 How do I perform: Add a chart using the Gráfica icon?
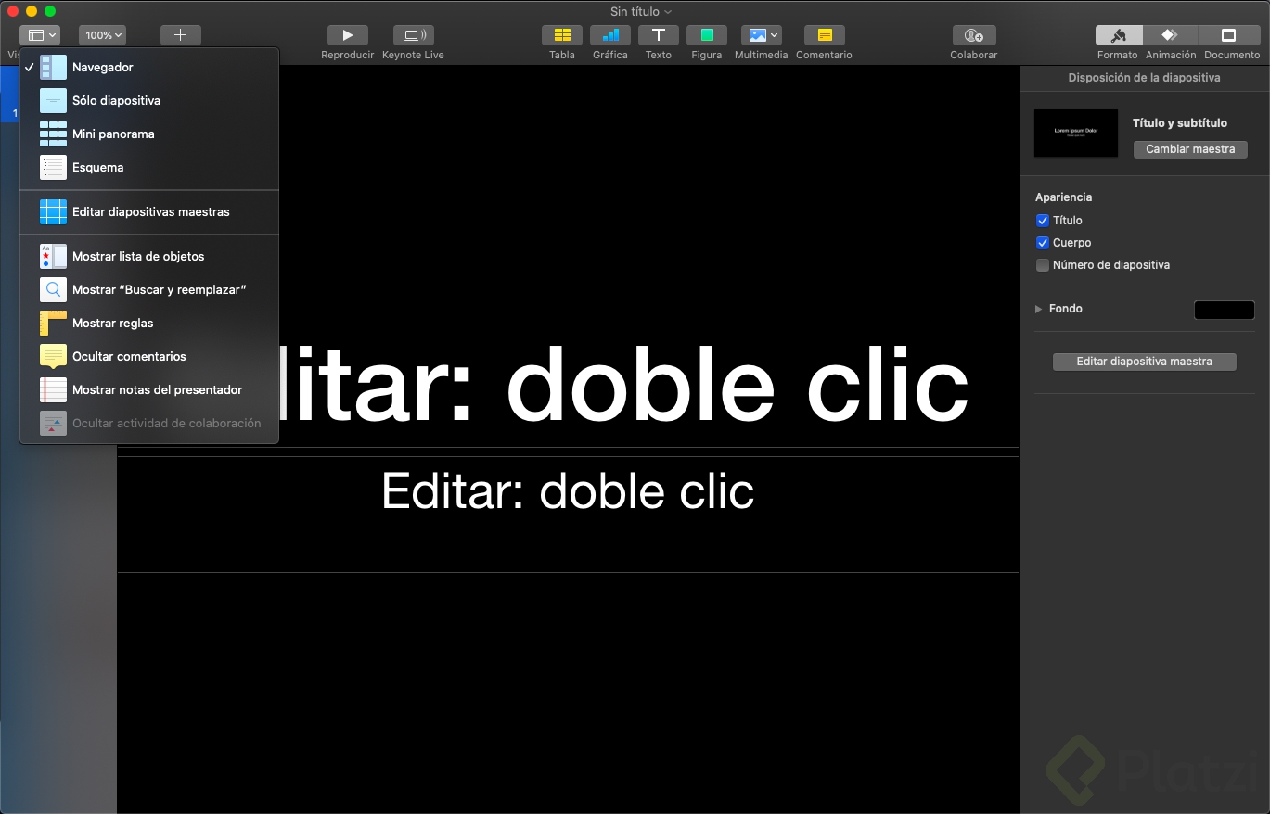610,35
